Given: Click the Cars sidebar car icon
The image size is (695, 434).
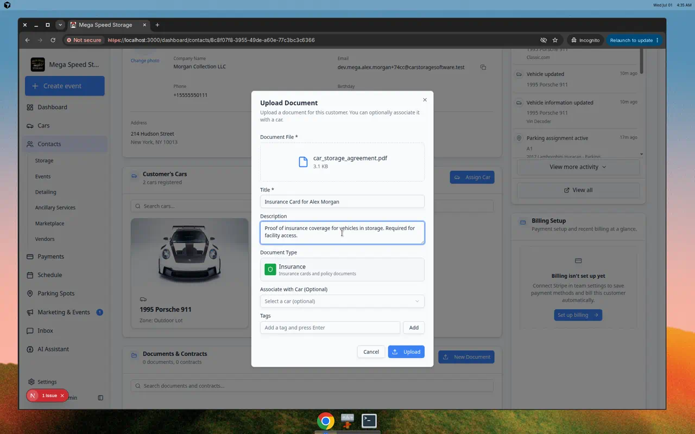Looking at the screenshot, I should pyautogui.click(x=30, y=125).
